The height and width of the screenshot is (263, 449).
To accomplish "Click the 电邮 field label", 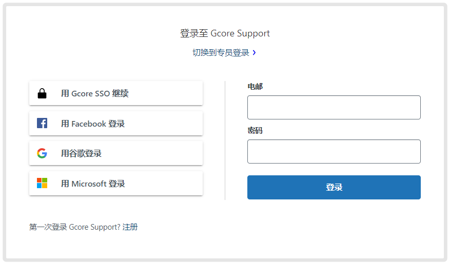I will [x=255, y=87].
